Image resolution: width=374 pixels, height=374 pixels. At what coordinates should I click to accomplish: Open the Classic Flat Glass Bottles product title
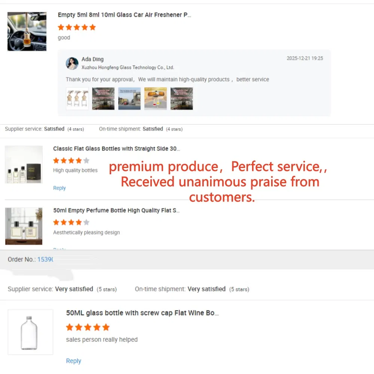click(116, 149)
